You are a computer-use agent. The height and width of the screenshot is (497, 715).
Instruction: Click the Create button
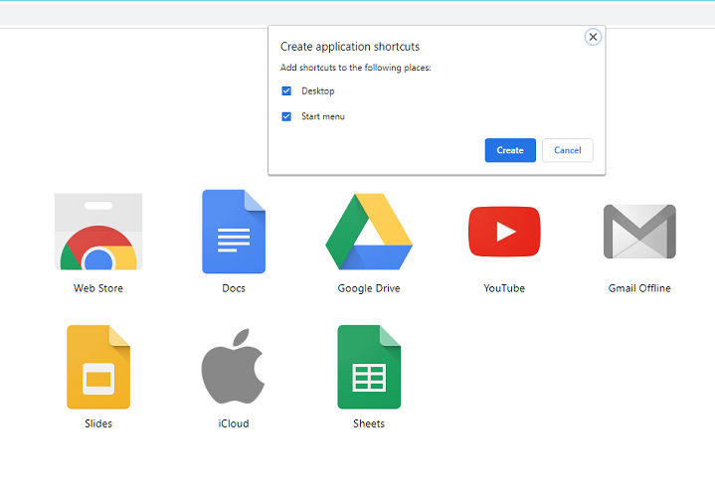pos(510,150)
